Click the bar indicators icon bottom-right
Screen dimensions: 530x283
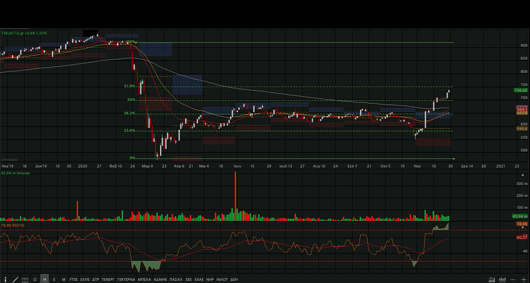click(503, 280)
